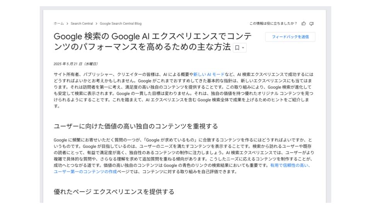Open Google Search Central Blog breadcrumb
The width and height of the screenshot is (371, 209).
121,24
